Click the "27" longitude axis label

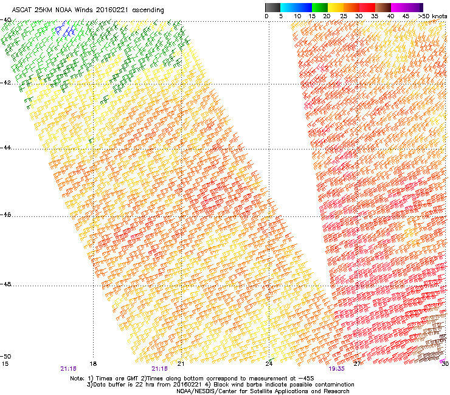pyautogui.click(x=357, y=364)
